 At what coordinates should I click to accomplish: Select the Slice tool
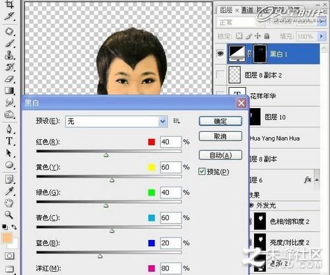point(9,16)
